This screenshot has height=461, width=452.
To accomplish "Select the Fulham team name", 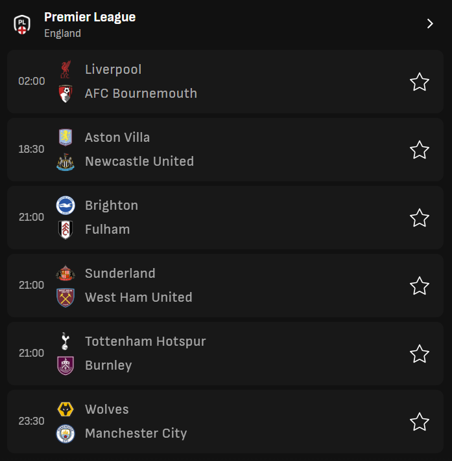I will tap(108, 229).
